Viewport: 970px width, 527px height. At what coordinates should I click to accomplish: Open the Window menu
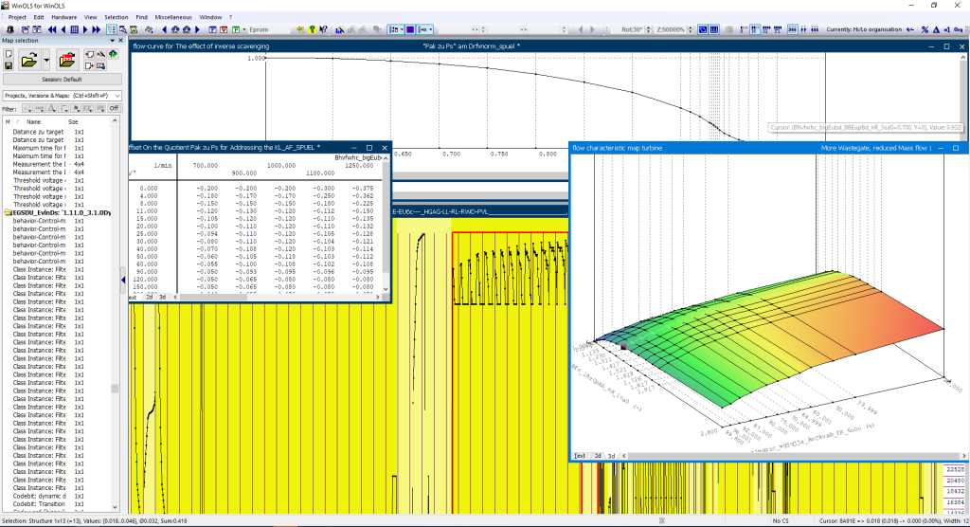[210, 17]
